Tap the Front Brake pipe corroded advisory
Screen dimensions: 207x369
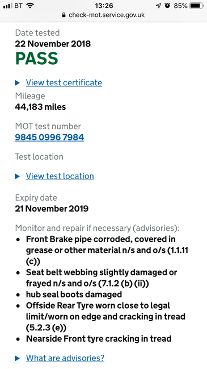coord(107,250)
